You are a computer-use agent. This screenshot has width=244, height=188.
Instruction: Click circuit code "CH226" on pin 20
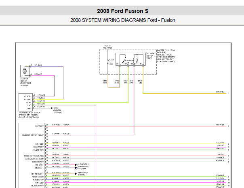66,143
